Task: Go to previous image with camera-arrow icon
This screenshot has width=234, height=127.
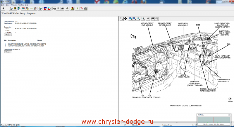Action: click(x=152, y=18)
